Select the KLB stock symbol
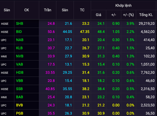The image size is (157, 116). (x=19, y=48)
